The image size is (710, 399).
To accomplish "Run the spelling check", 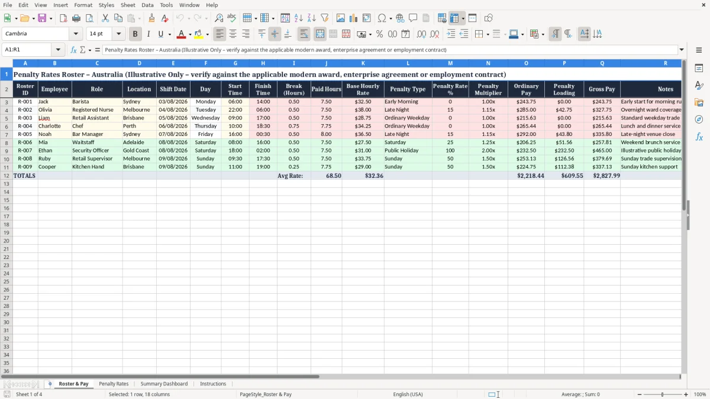I will pos(232,18).
